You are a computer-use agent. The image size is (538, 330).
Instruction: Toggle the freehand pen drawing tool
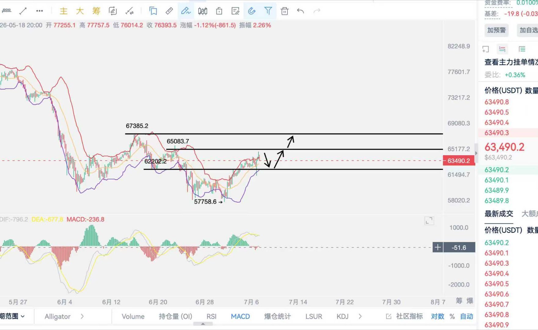[x=186, y=11]
